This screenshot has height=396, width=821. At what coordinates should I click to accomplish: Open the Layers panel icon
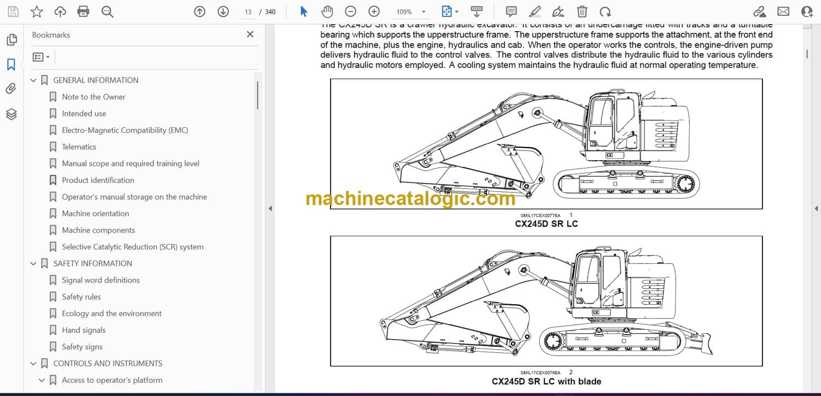11,114
